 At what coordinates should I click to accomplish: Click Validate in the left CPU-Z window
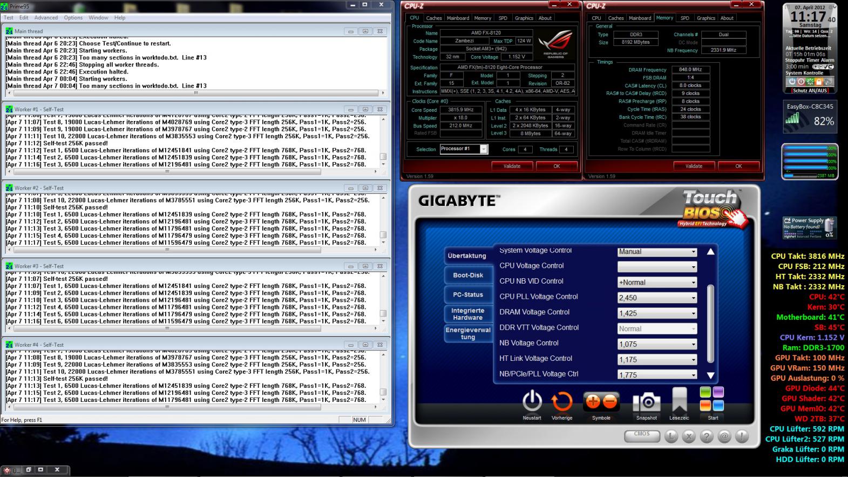(512, 166)
